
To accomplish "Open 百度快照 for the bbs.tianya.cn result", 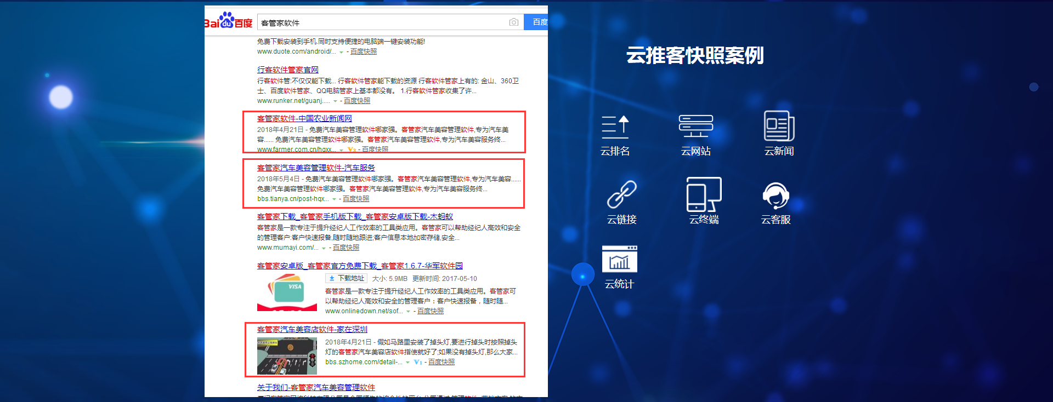I will point(356,199).
